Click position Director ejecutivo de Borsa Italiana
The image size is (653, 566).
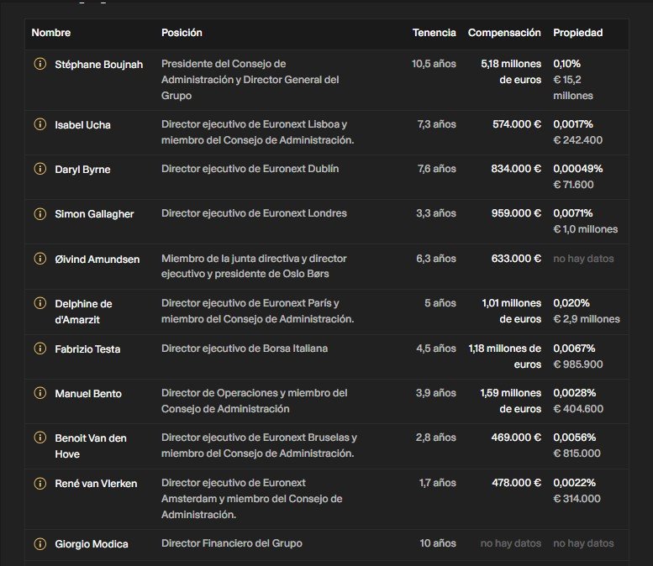tap(245, 349)
